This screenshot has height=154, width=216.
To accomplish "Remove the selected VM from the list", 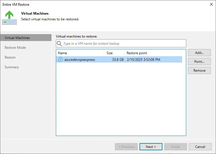I will [199, 71].
